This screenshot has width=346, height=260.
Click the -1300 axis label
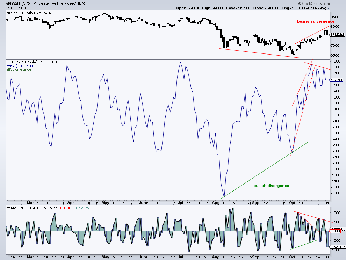pos(336,193)
